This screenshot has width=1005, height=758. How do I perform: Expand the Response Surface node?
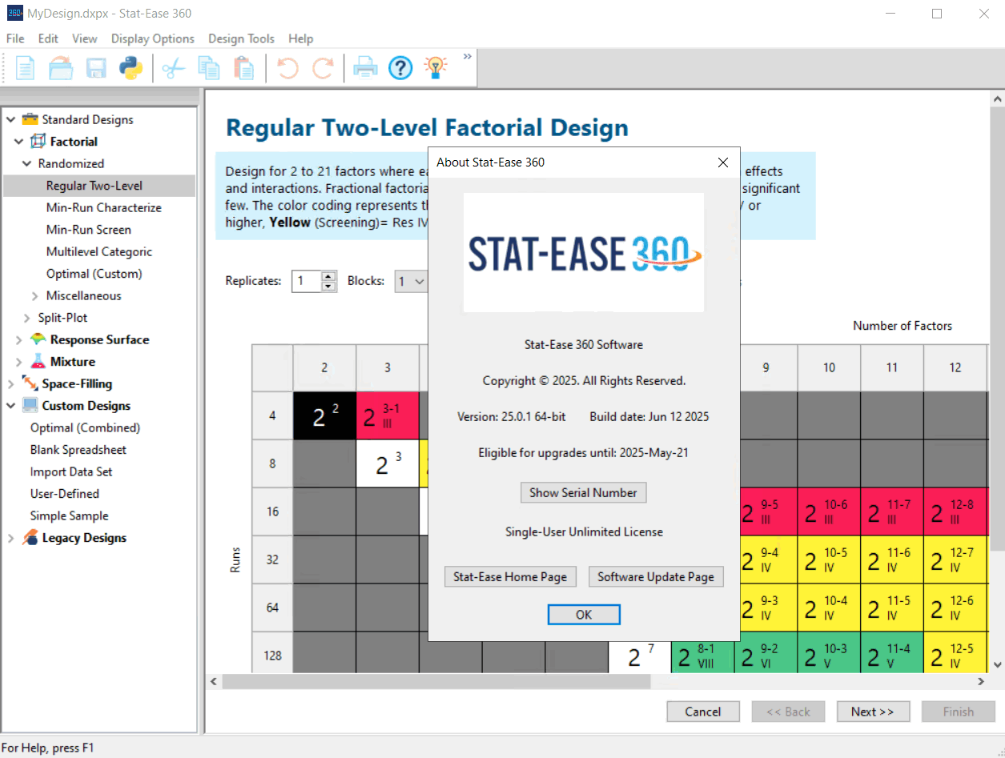(x=18, y=339)
